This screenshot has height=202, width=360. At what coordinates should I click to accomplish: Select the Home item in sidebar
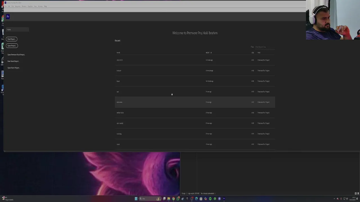tap(17, 29)
